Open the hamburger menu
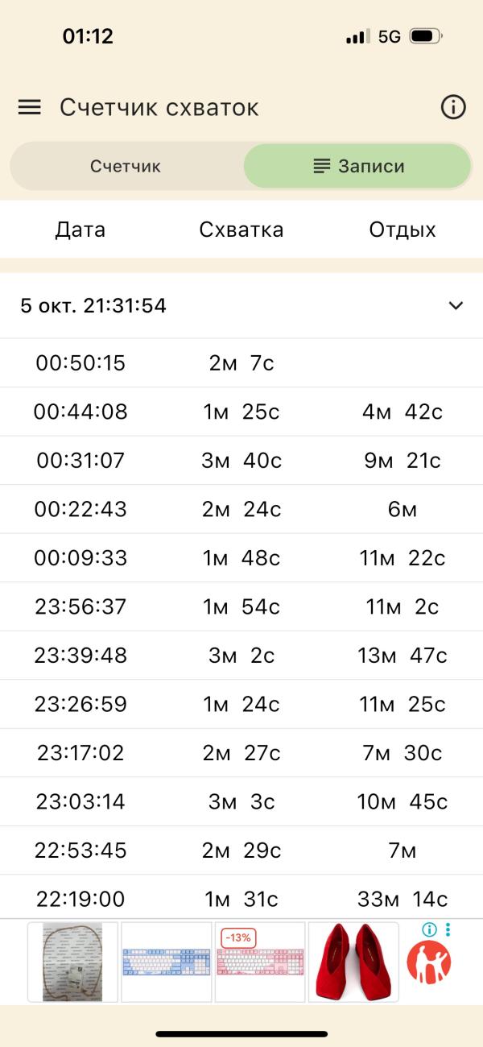 (30, 107)
